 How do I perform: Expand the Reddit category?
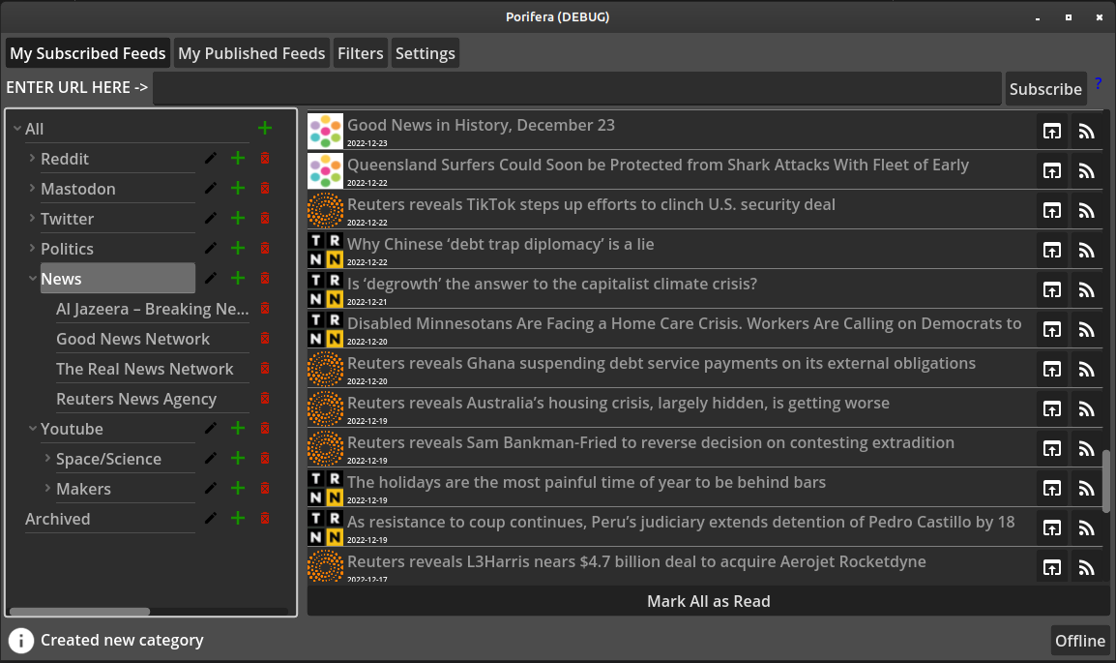[32, 158]
